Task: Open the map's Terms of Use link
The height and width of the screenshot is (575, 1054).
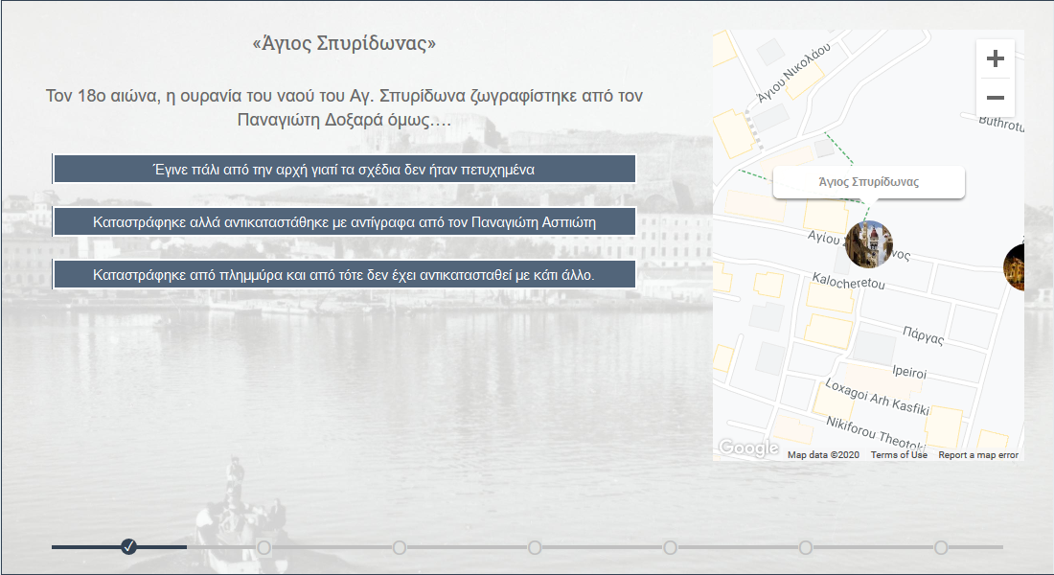Action: (x=899, y=455)
